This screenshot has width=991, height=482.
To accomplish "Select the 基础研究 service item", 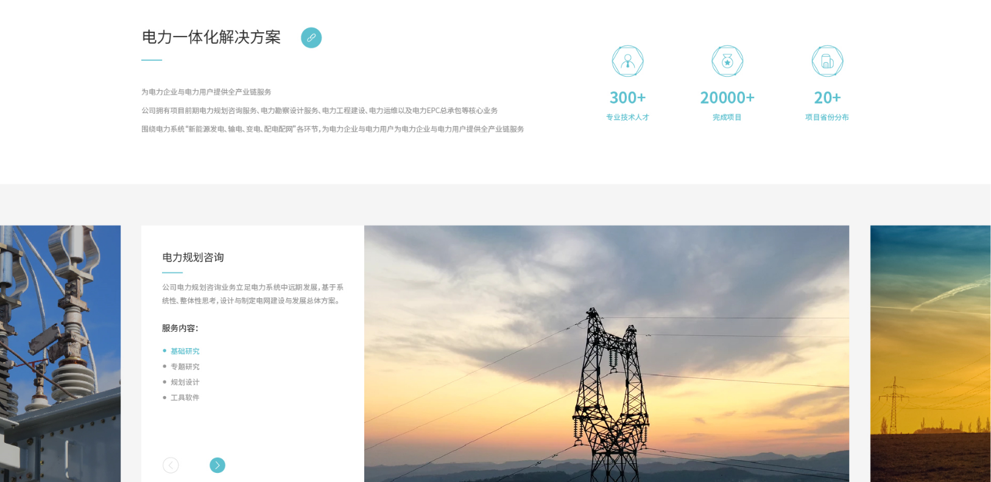I will pyautogui.click(x=185, y=351).
